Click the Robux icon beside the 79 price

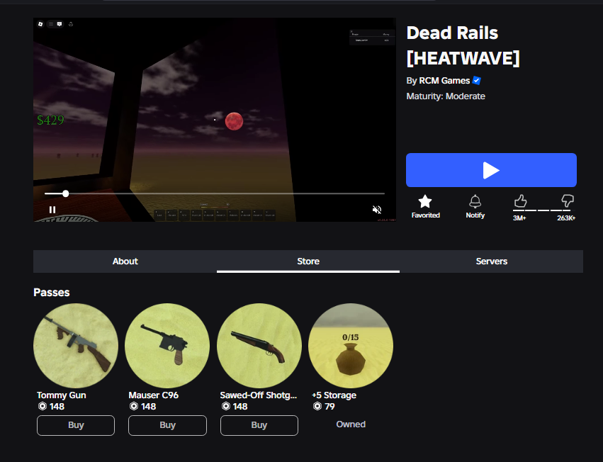(x=317, y=406)
